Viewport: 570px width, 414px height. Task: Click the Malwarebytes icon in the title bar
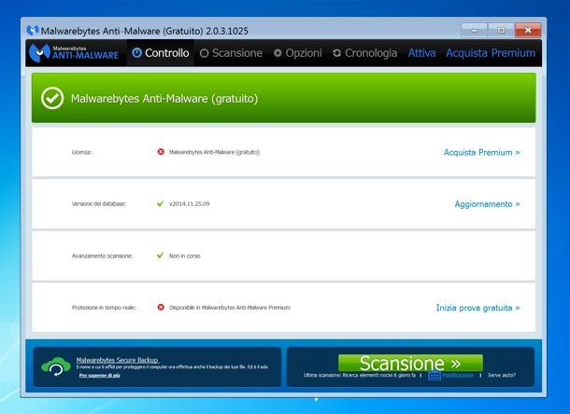pyautogui.click(x=33, y=30)
